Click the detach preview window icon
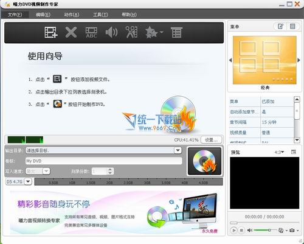This screenshot has height=244, width=304. click(x=294, y=152)
